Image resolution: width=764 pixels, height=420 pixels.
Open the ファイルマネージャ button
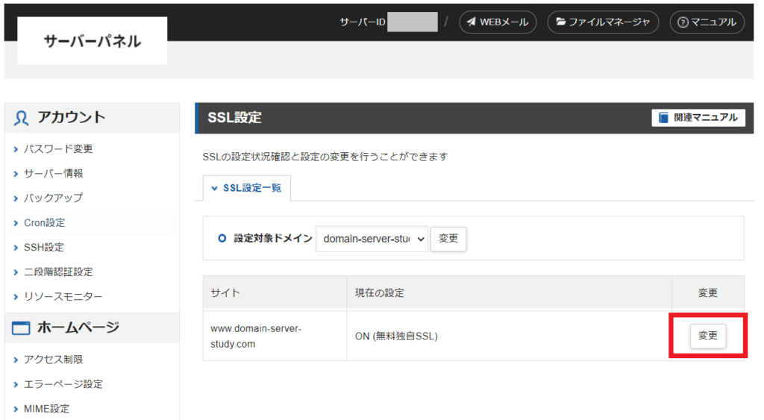(603, 22)
